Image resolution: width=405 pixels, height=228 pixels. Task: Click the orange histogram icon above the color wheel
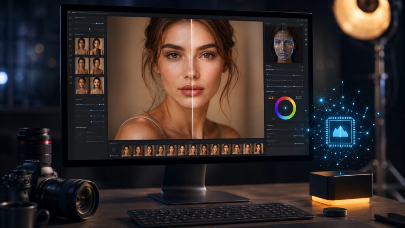pyautogui.click(x=271, y=98)
